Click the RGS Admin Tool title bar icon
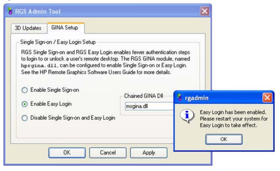Image resolution: width=280 pixels, height=171 pixels. [10, 11]
